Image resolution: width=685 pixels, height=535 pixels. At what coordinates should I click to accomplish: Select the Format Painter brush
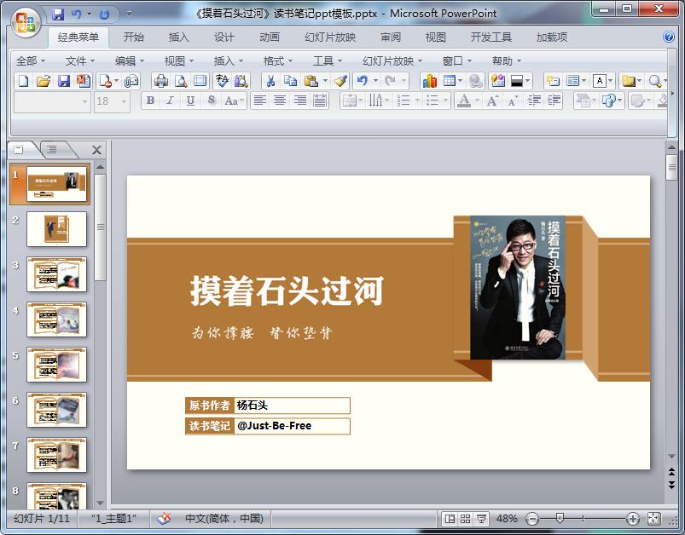(340, 81)
